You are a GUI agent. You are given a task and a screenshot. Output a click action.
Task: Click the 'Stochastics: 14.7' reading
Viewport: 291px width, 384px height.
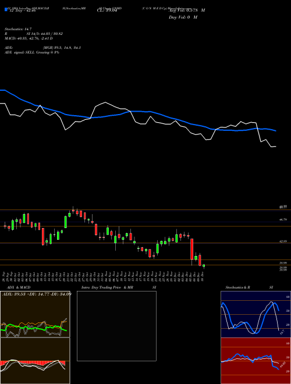coord(18,29)
